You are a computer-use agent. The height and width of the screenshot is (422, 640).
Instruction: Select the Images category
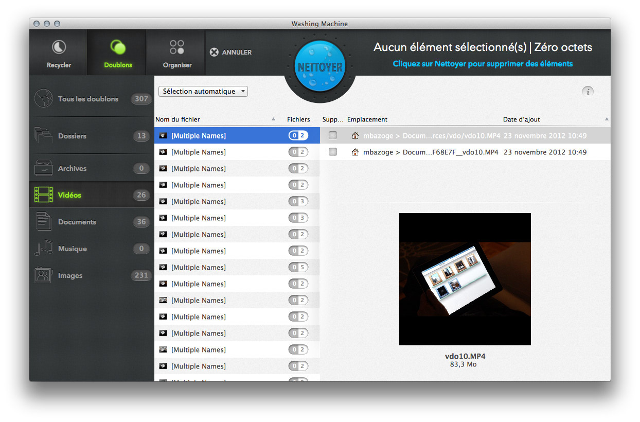92,275
